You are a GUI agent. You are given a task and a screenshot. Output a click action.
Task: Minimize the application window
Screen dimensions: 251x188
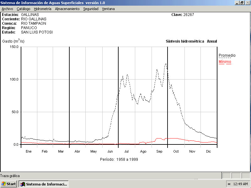(237, 3)
